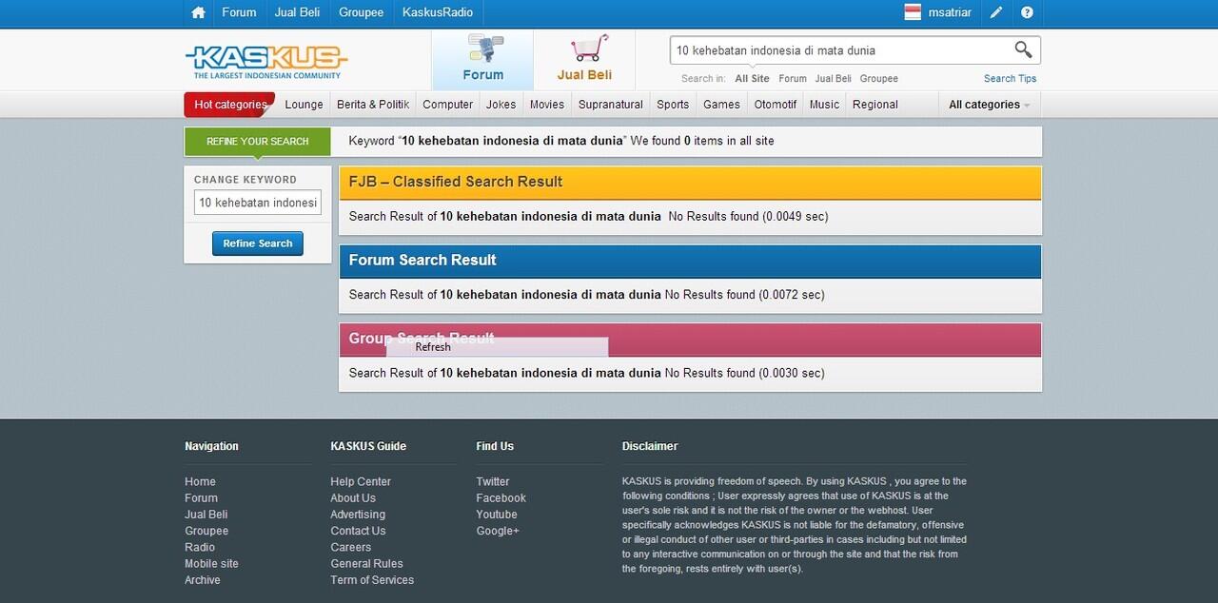Set search scope to All Site
1218x603 pixels.
(x=752, y=79)
